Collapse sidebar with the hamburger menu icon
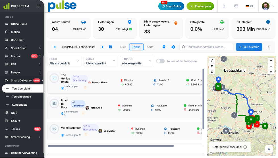Image resolution: width=278 pixels, height=158 pixels. pyautogui.click(x=38, y=6)
